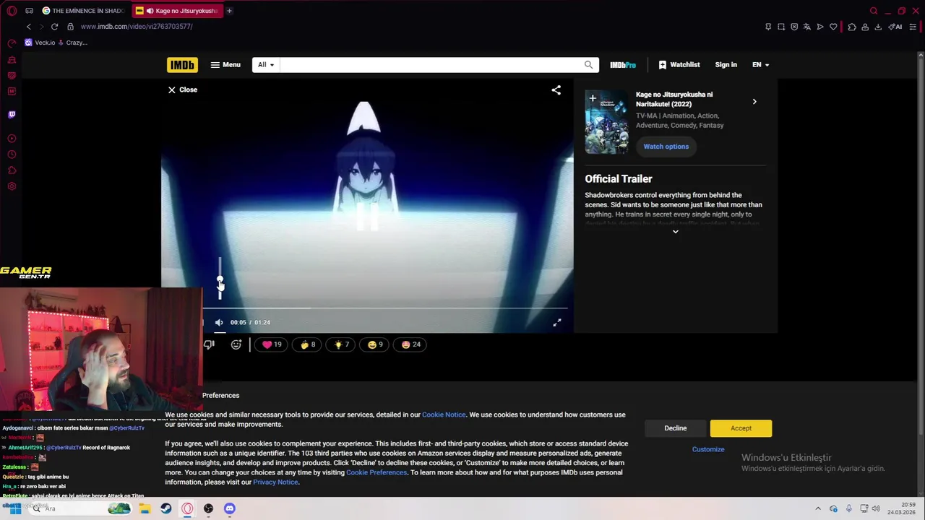Open IMDbPro link
The width and height of the screenshot is (925, 520).
pyautogui.click(x=623, y=65)
